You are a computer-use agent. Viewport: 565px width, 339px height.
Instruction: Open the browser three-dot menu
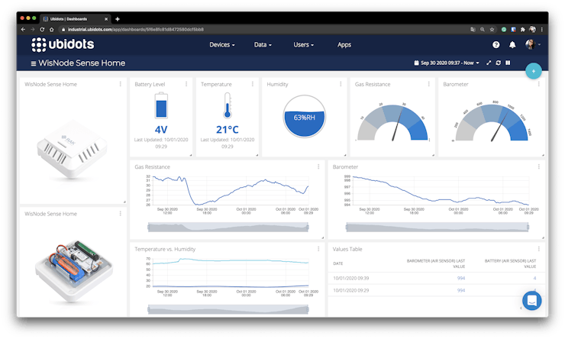[542, 30]
